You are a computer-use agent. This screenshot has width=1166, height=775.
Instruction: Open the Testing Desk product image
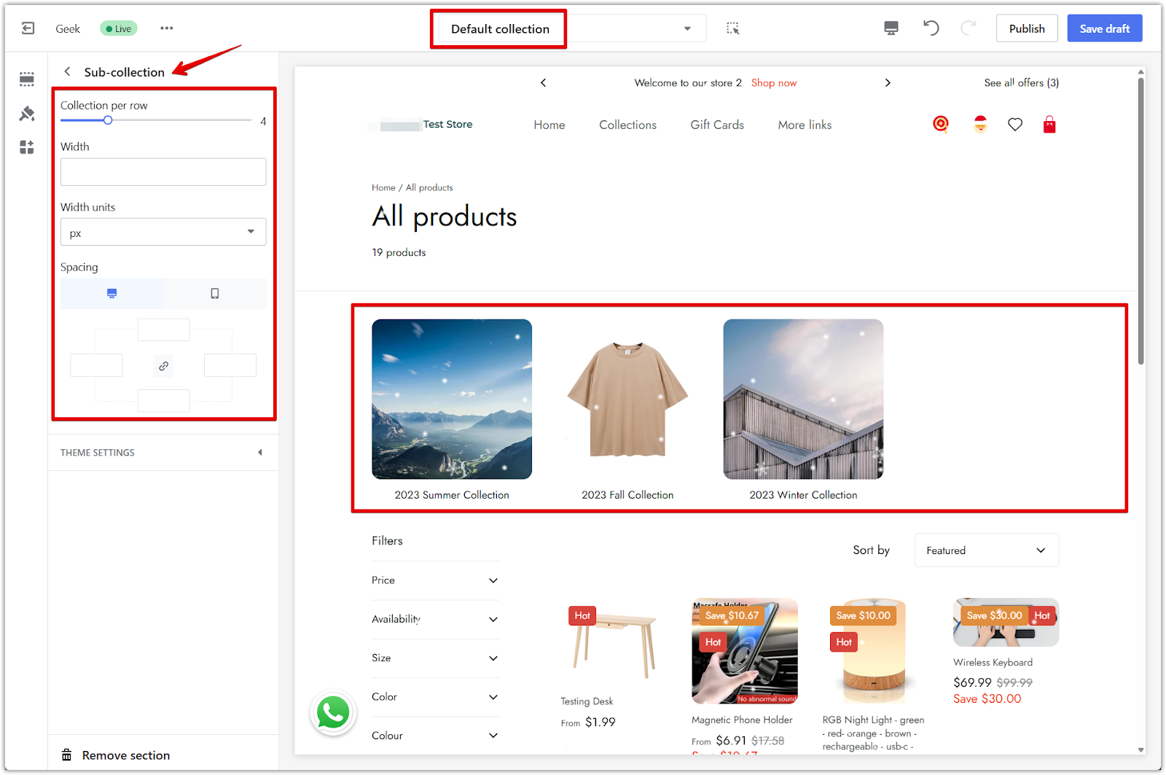tap(614, 642)
